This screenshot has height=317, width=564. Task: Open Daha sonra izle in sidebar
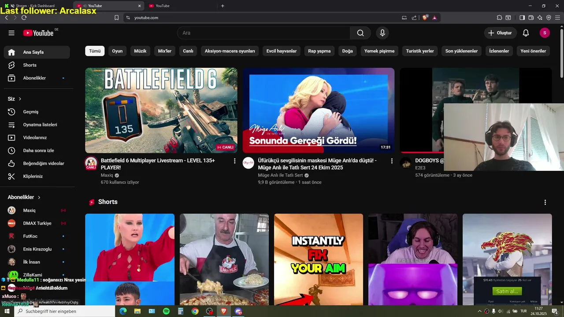[x=37, y=151]
